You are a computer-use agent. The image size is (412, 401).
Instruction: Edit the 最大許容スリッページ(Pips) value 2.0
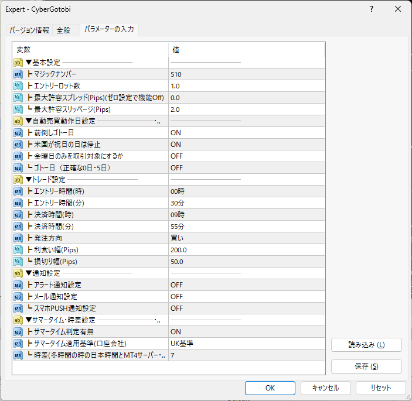pos(247,109)
